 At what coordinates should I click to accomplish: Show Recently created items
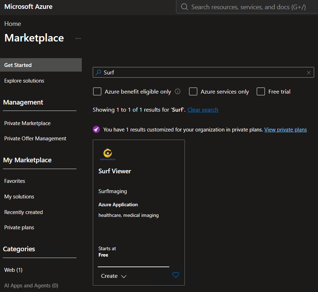click(23, 212)
